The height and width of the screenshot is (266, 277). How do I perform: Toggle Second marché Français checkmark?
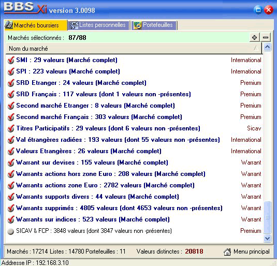11,117
